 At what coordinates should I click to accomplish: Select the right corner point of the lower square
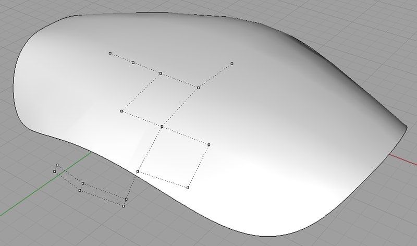[x=209, y=144]
